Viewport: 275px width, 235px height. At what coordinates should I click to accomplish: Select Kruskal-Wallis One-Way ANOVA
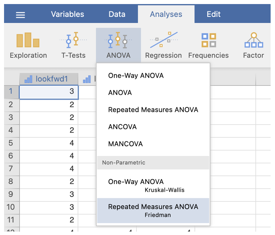coord(153,185)
